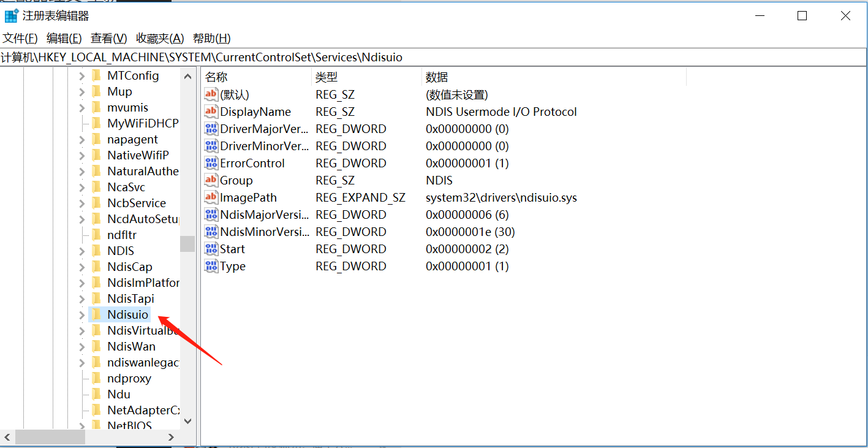Select the ndiswanlegac key

click(x=143, y=362)
